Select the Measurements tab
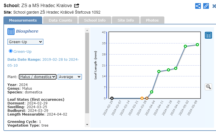 click(23, 20)
